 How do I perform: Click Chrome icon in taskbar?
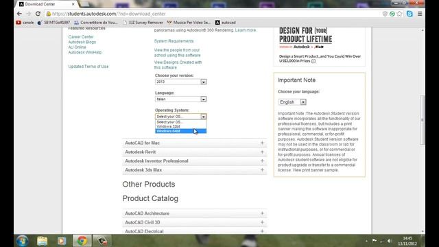point(82,241)
